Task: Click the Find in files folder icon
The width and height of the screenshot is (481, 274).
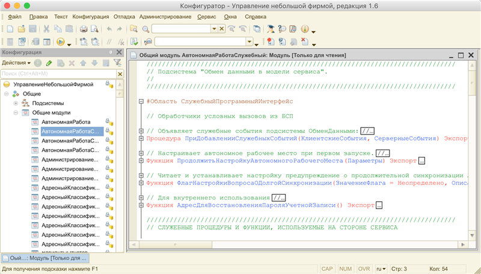Action: pos(133,29)
